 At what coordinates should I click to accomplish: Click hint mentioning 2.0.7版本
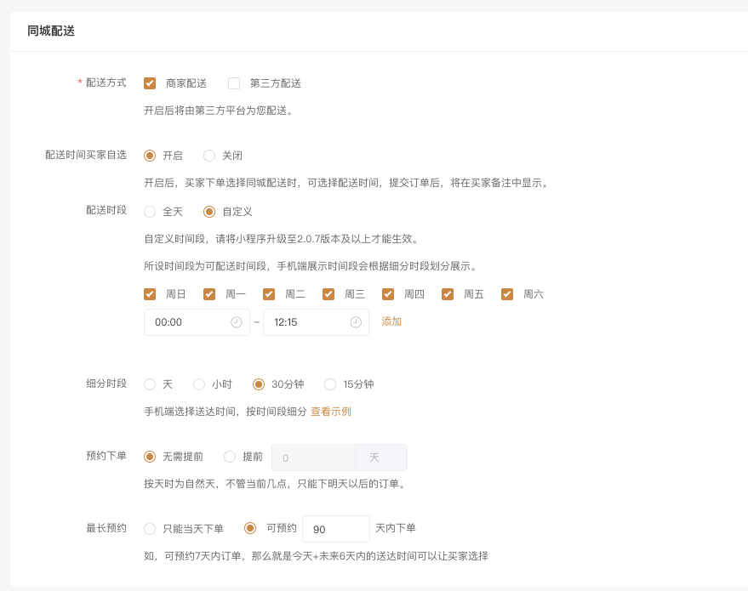pyautogui.click(x=282, y=239)
